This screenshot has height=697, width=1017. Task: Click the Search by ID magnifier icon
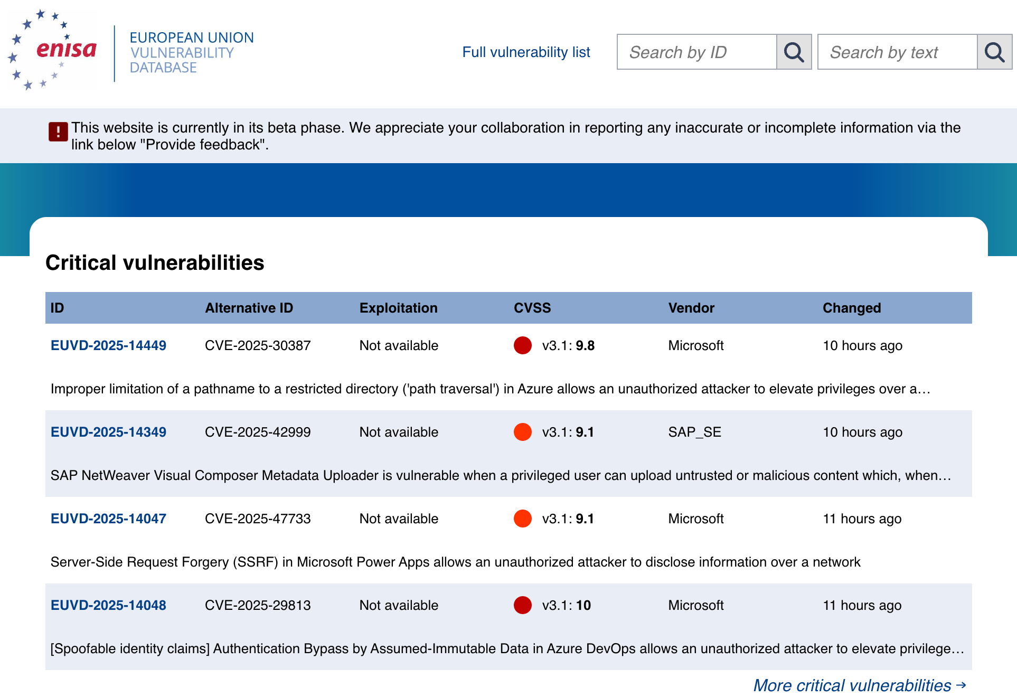(794, 52)
